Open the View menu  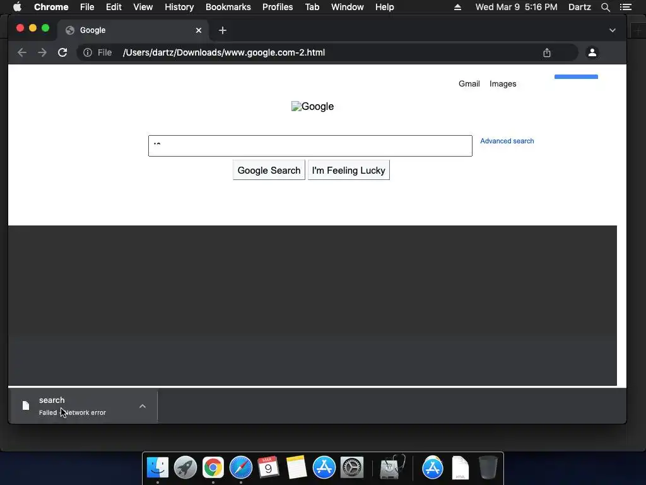click(x=143, y=7)
